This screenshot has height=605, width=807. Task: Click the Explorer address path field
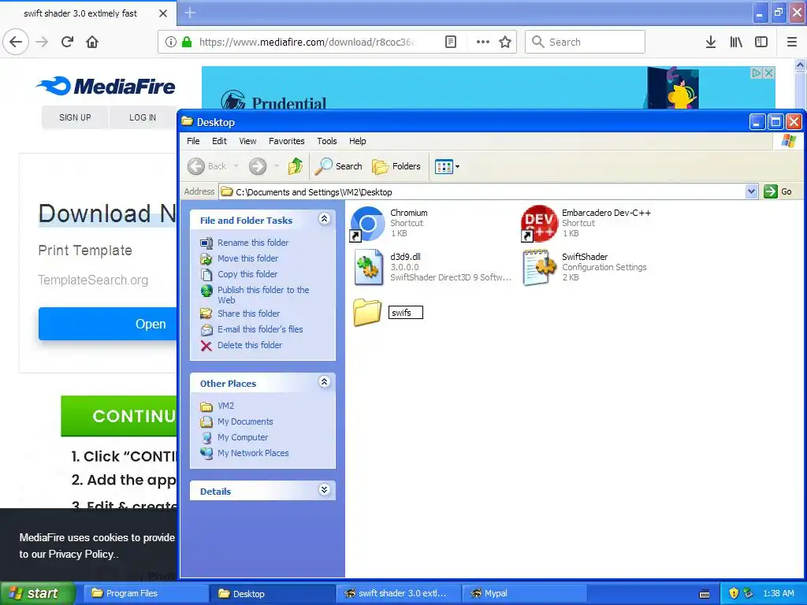coord(482,192)
